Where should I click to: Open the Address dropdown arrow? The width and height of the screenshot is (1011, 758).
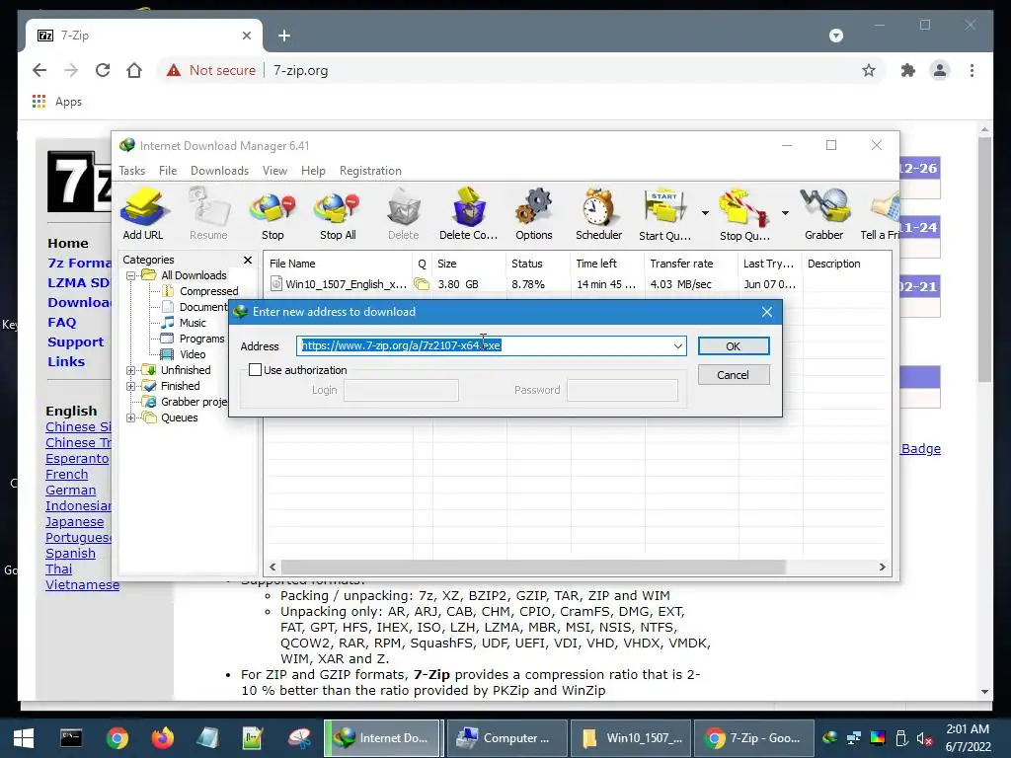coord(677,346)
